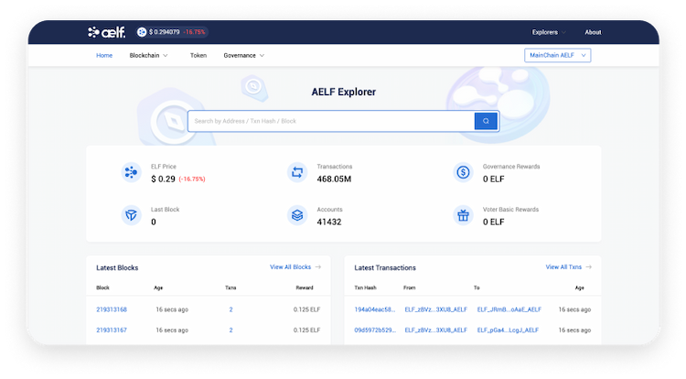Image resolution: width=686 pixels, height=379 pixels.
Task: Click the search by address input field
Action: 331,121
